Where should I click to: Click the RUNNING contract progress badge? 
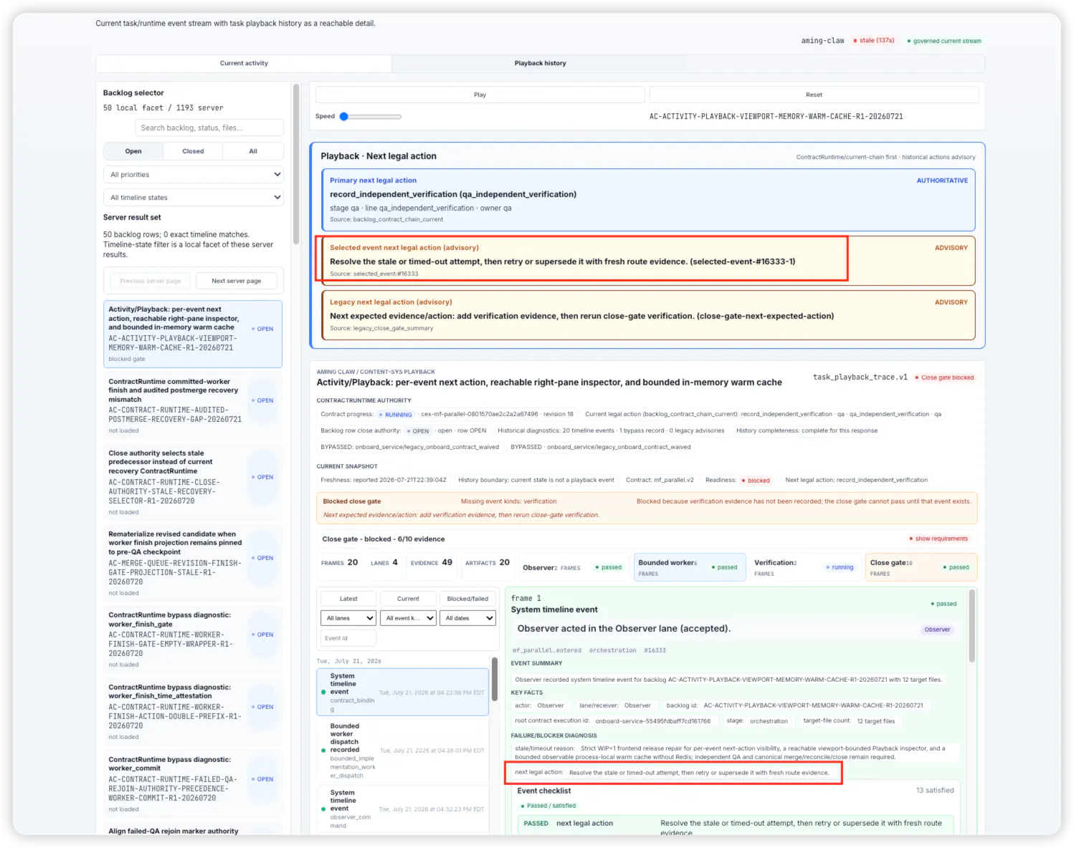395,415
